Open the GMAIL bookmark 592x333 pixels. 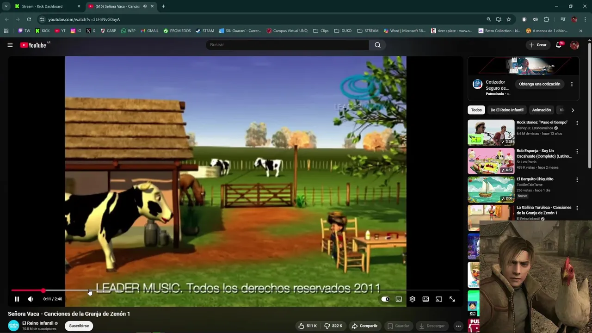149,31
